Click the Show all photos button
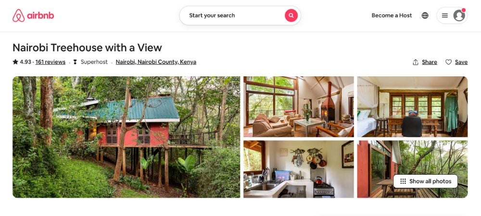 click(x=426, y=181)
